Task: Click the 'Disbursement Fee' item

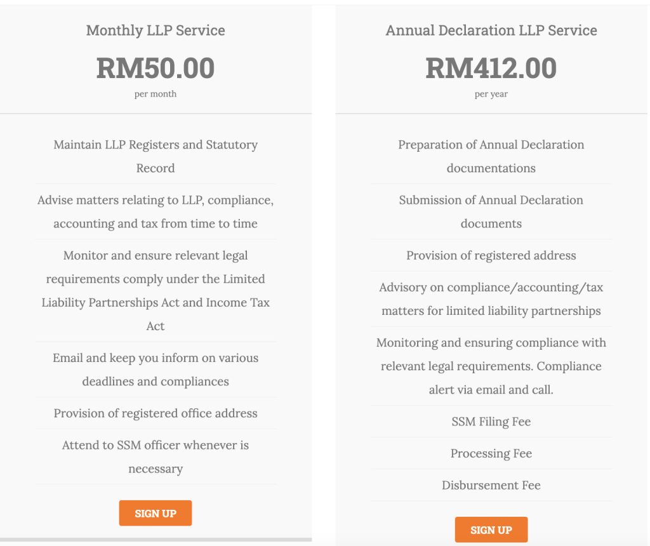Action: pyautogui.click(x=491, y=485)
